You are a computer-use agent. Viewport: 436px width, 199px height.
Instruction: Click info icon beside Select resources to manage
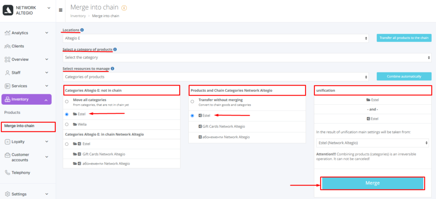pyautogui.click(x=112, y=69)
